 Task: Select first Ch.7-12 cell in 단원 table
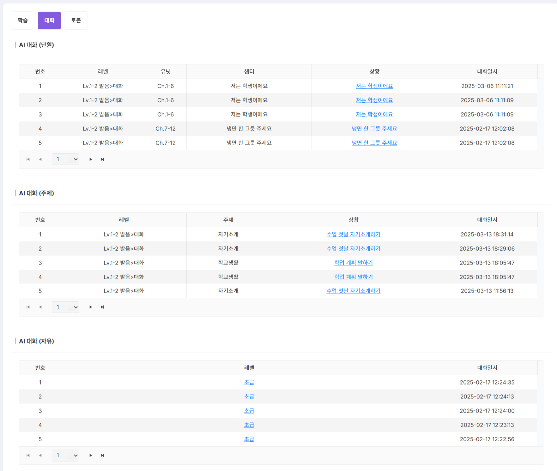click(166, 129)
